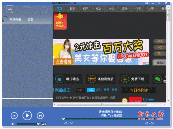Select the 推荐 filter under 新曲首发
173x129 pixels.
[x=114, y=90]
